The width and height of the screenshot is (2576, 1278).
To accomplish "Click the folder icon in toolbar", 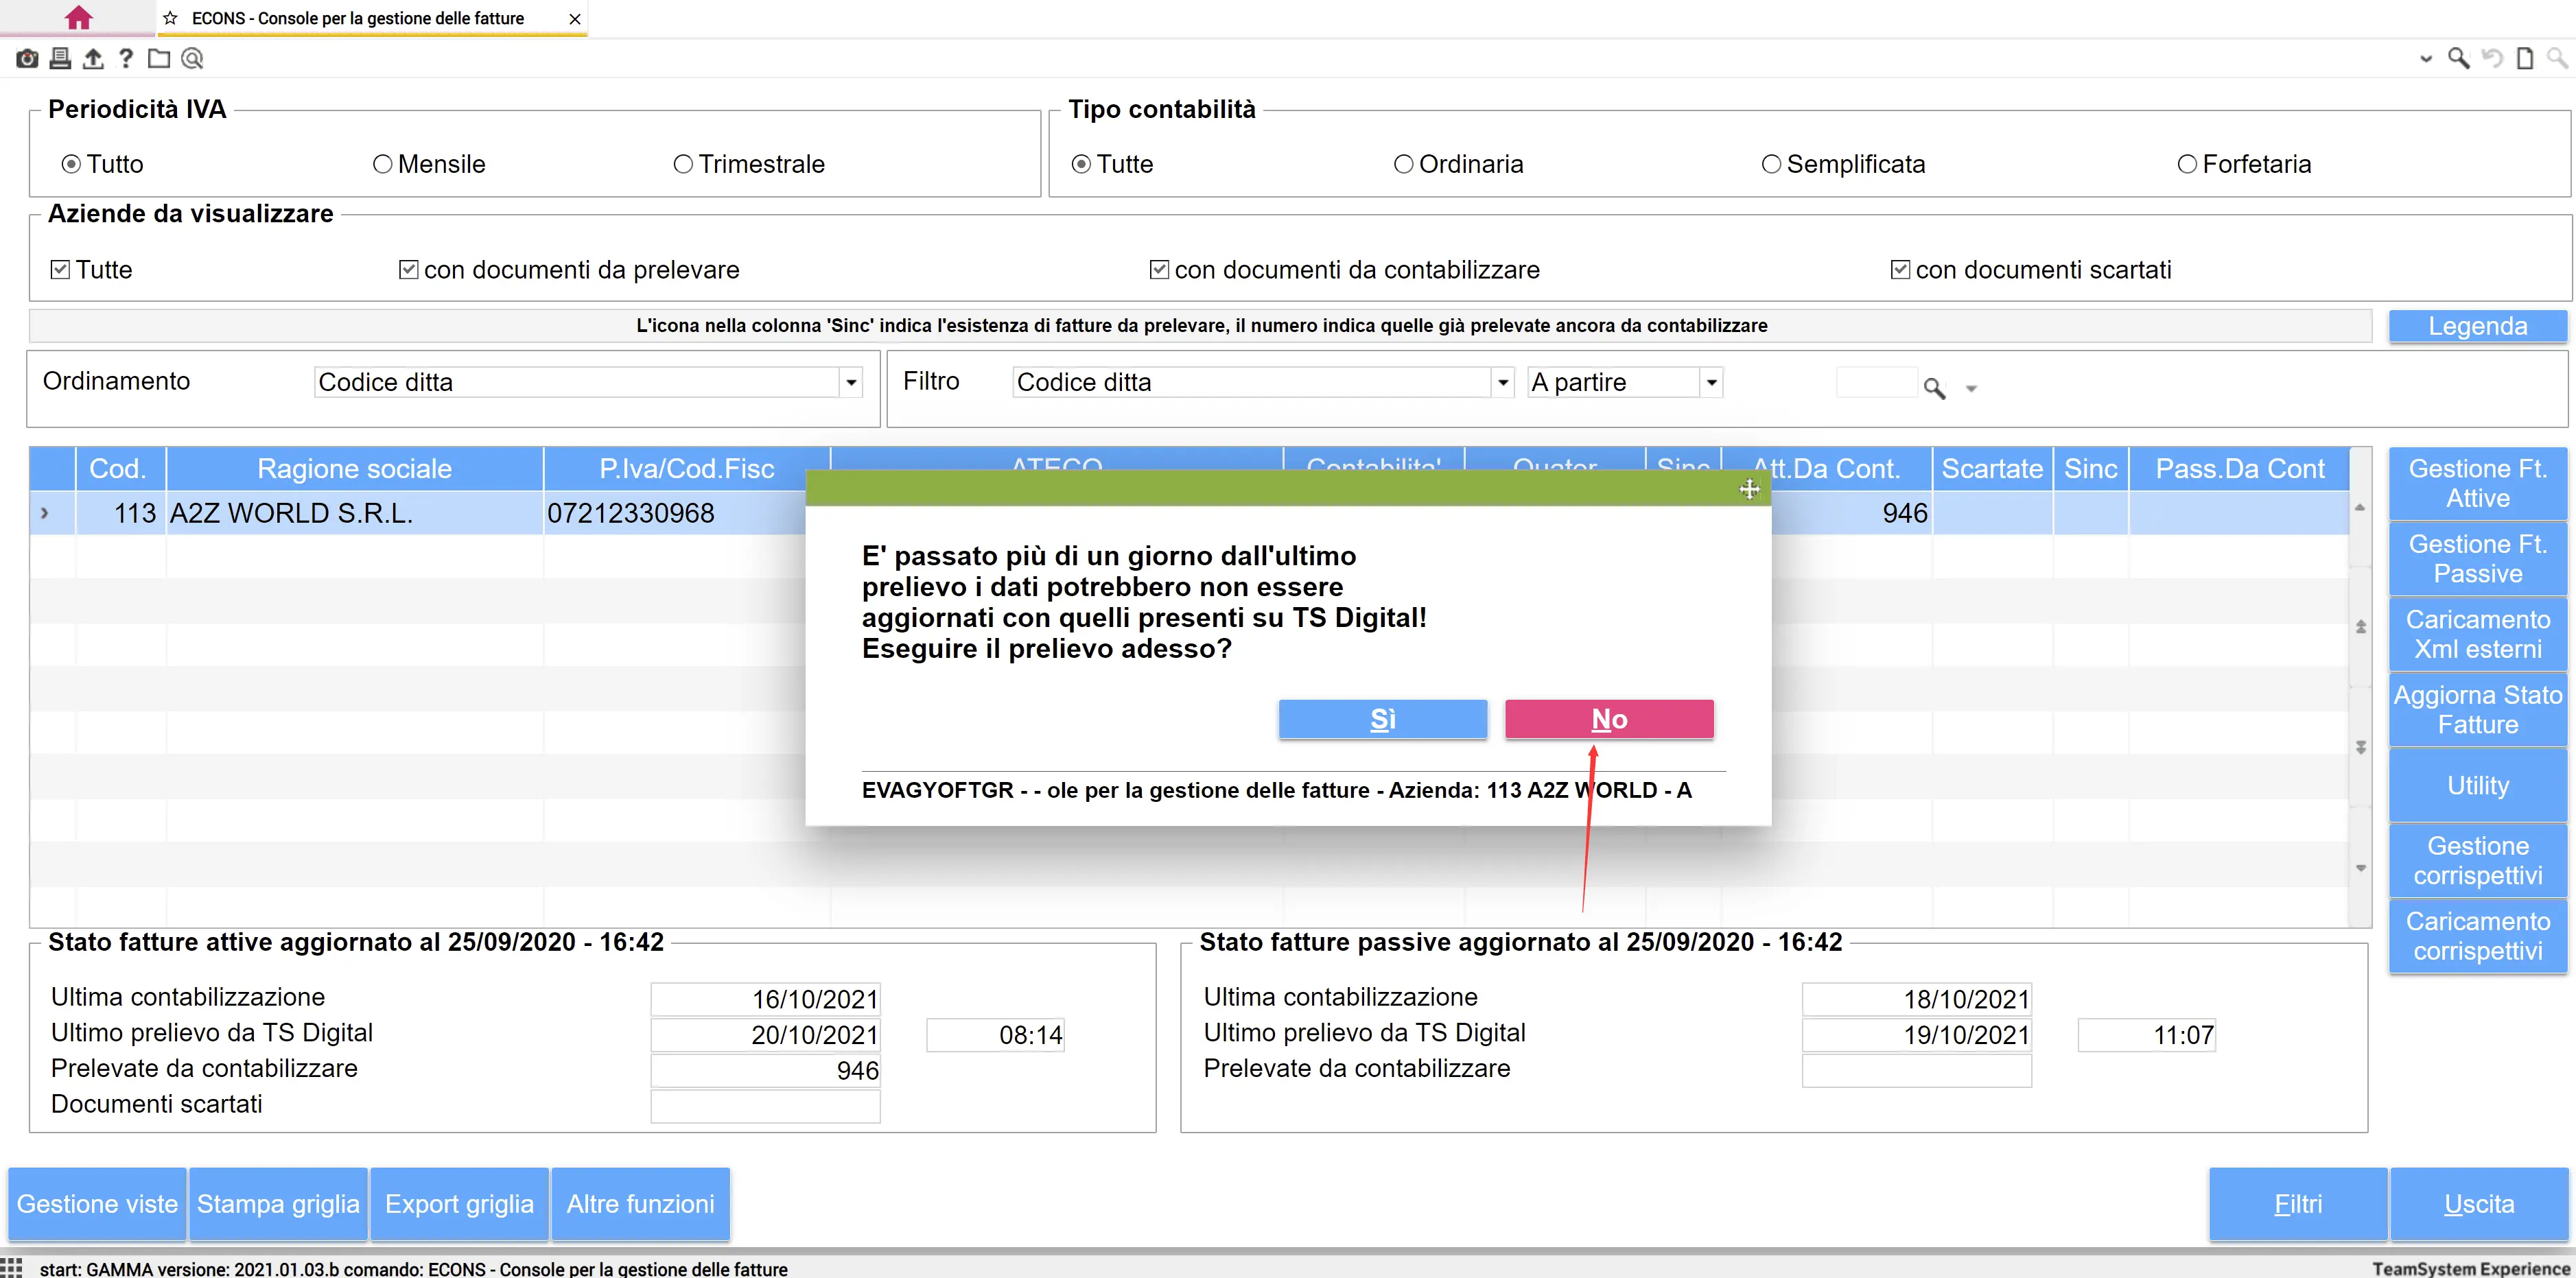I will [159, 59].
